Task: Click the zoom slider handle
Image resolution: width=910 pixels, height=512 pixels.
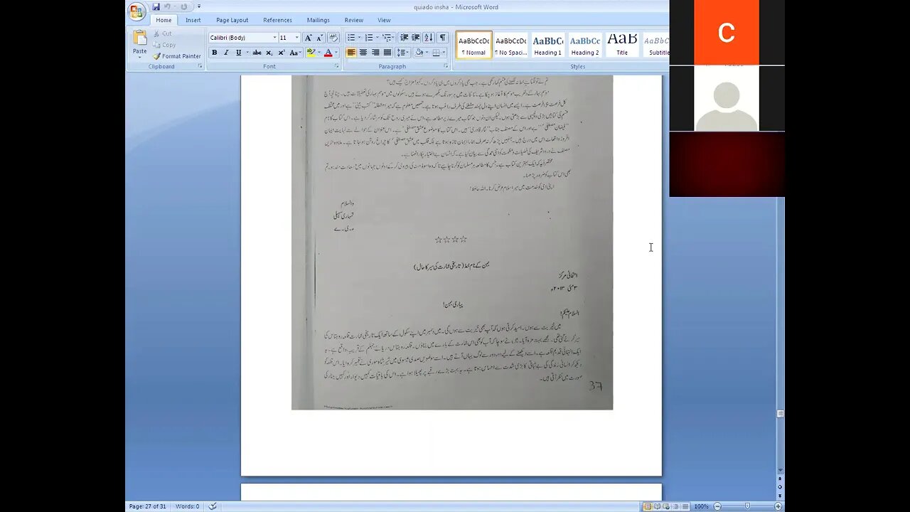Action: coord(747,506)
